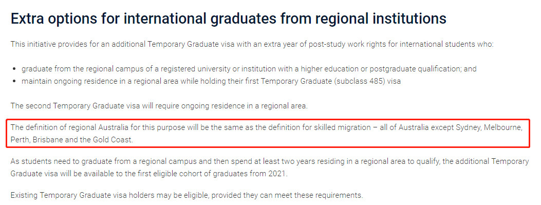The image size is (541, 205).
Task: Click "Perth, Brisbane and the Gold Coast" text
Action: click(x=72, y=140)
